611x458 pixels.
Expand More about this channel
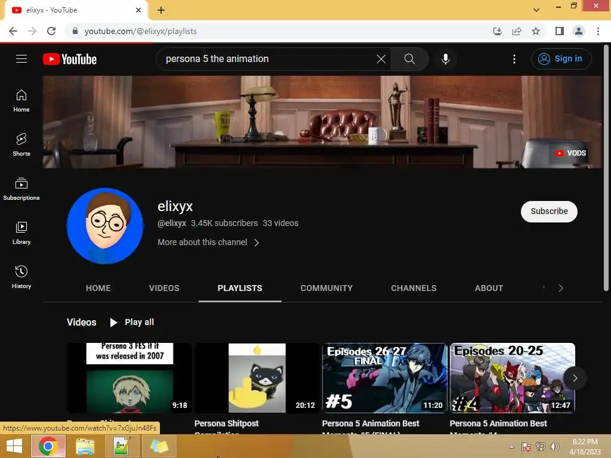208,242
